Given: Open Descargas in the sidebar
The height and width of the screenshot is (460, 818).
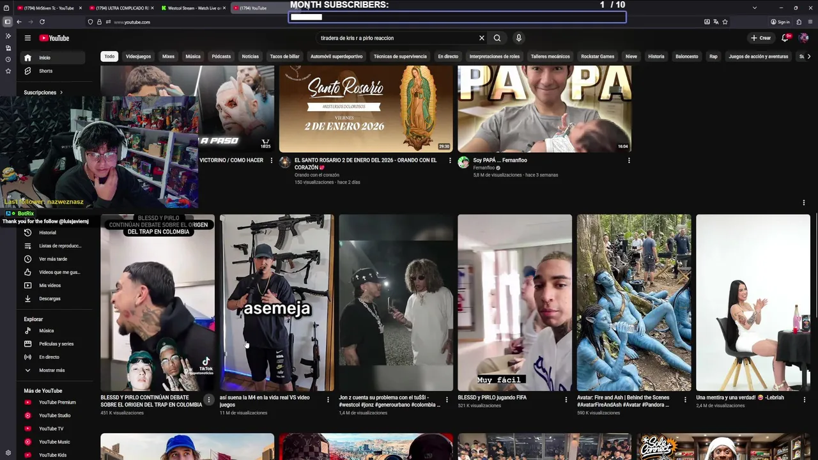Looking at the screenshot, I should tap(54, 298).
